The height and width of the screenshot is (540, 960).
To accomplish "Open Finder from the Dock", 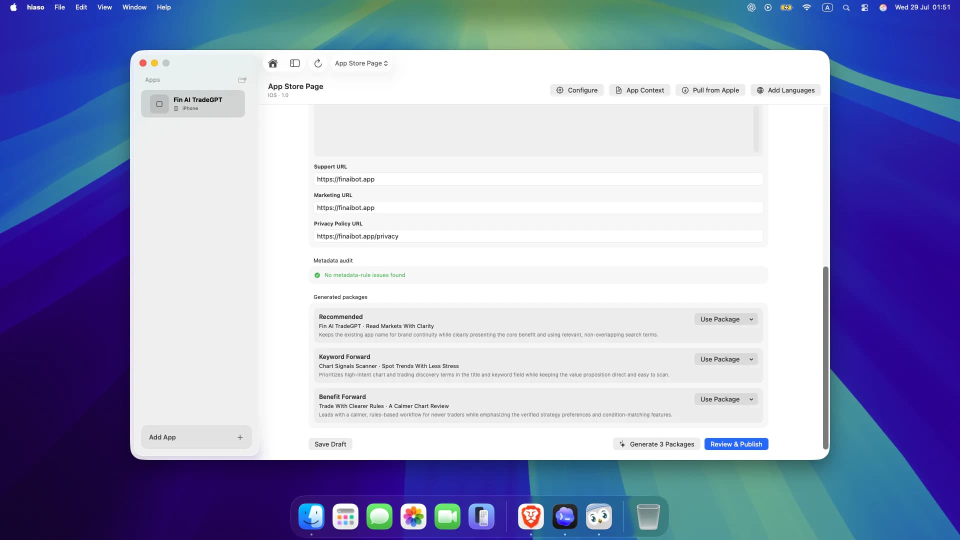I will click(x=311, y=516).
